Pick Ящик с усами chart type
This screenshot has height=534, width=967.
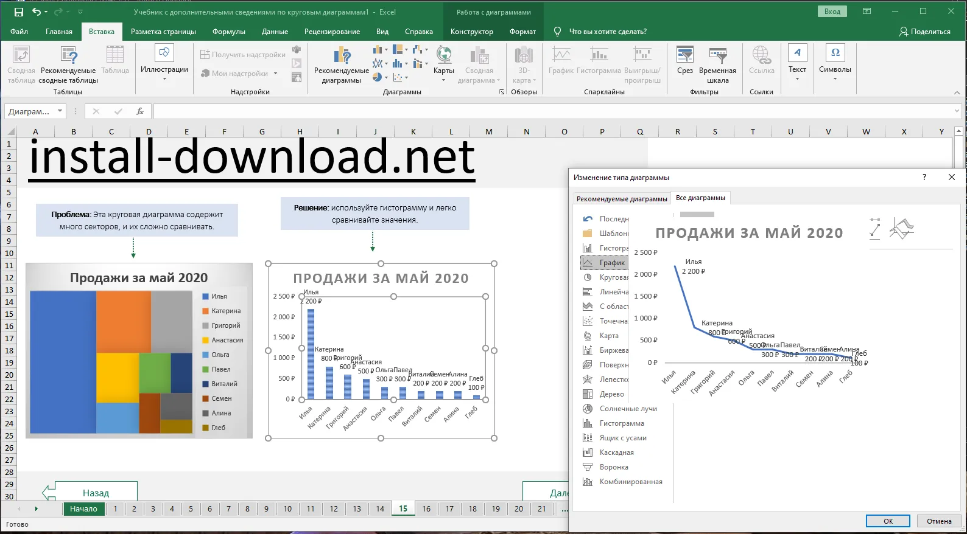click(x=622, y=438)
